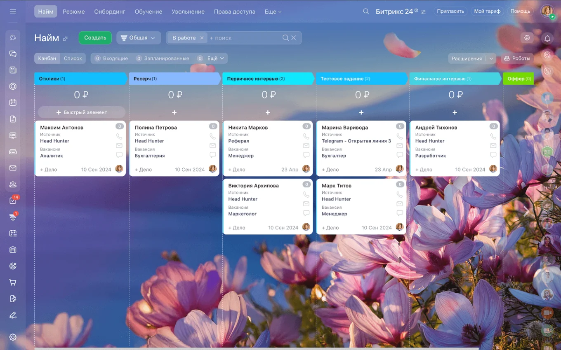Open the online store cart icon in sidebar
561x350 pixels.
13,282
